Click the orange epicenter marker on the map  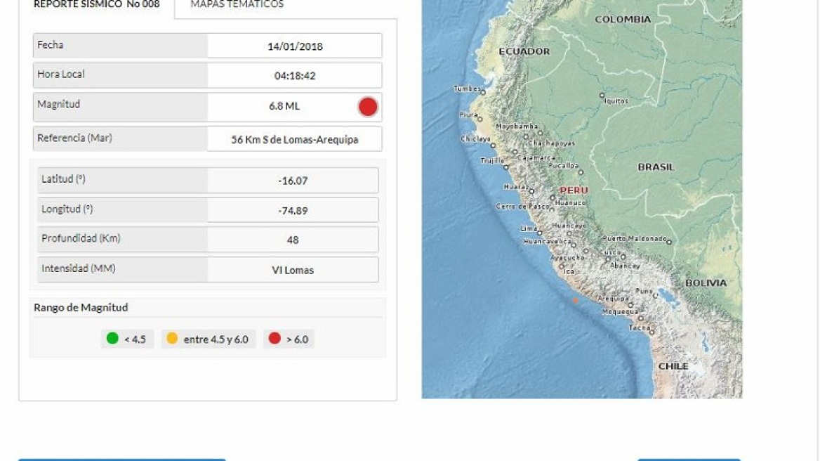click(x=575, y=300)
